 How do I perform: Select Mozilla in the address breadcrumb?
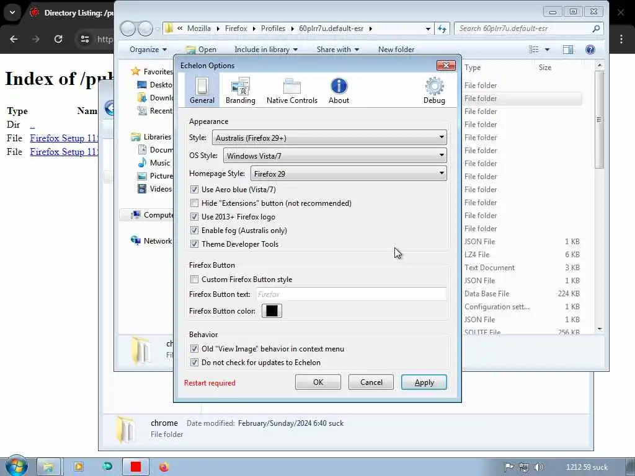pyautogui.click(x=199, y=29)
